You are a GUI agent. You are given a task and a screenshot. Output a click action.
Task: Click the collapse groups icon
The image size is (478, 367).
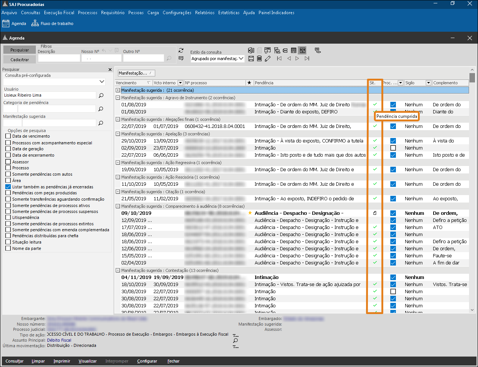point(285,50)
